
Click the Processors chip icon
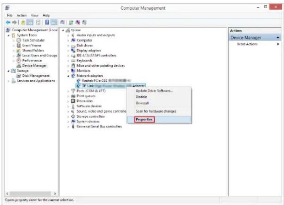coord(73,101)
